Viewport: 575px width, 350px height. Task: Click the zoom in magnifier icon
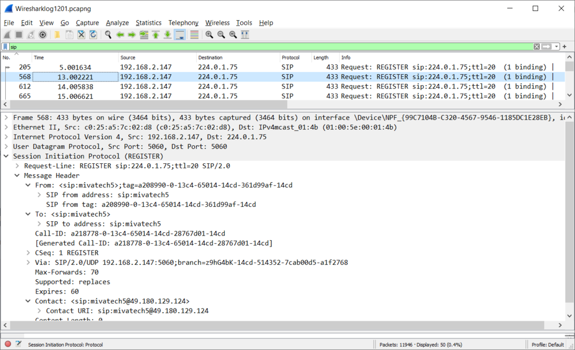(209, 35)
